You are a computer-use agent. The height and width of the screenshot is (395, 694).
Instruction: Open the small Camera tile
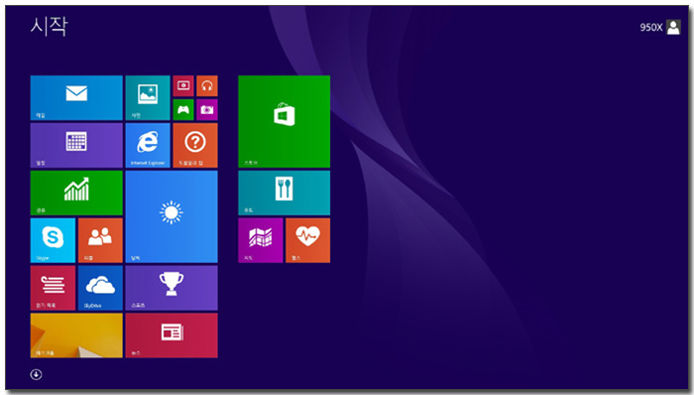point(207,110)
